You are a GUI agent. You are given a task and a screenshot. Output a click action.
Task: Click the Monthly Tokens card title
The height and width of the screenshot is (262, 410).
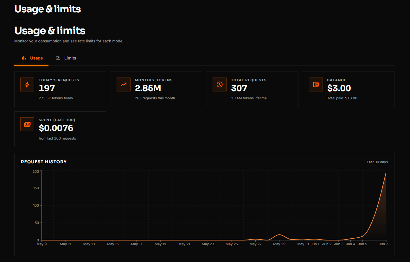154,80
